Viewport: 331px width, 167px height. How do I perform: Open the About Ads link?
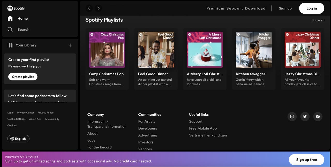tap(35, 119)
